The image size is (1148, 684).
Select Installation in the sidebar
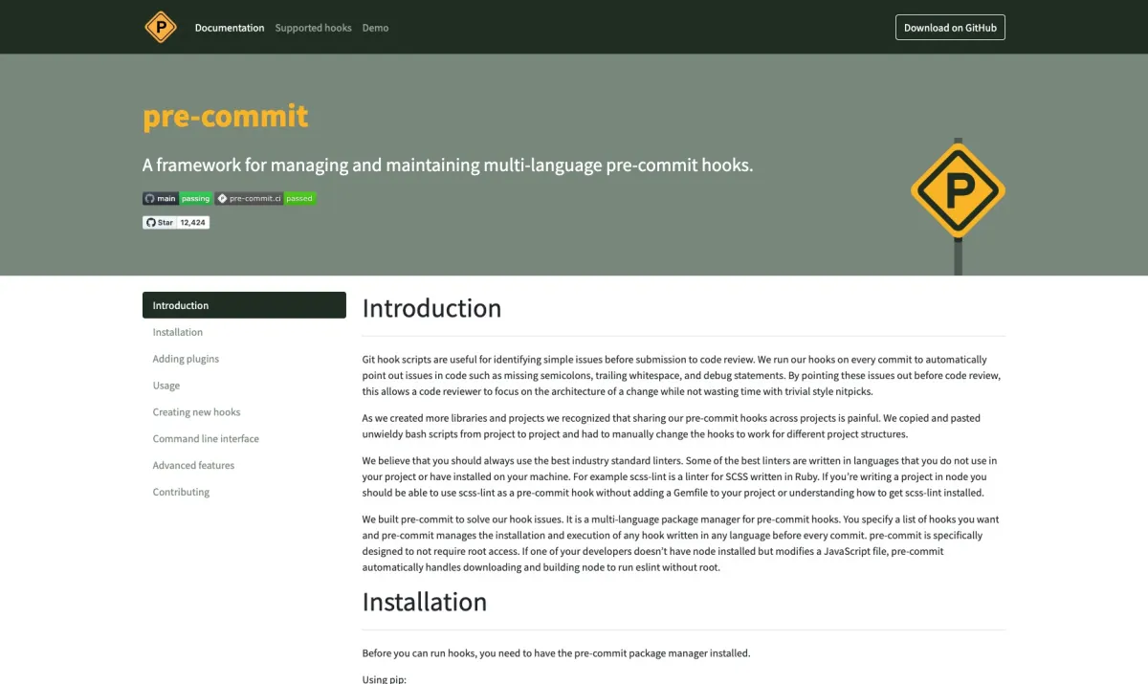coord(244,332)
